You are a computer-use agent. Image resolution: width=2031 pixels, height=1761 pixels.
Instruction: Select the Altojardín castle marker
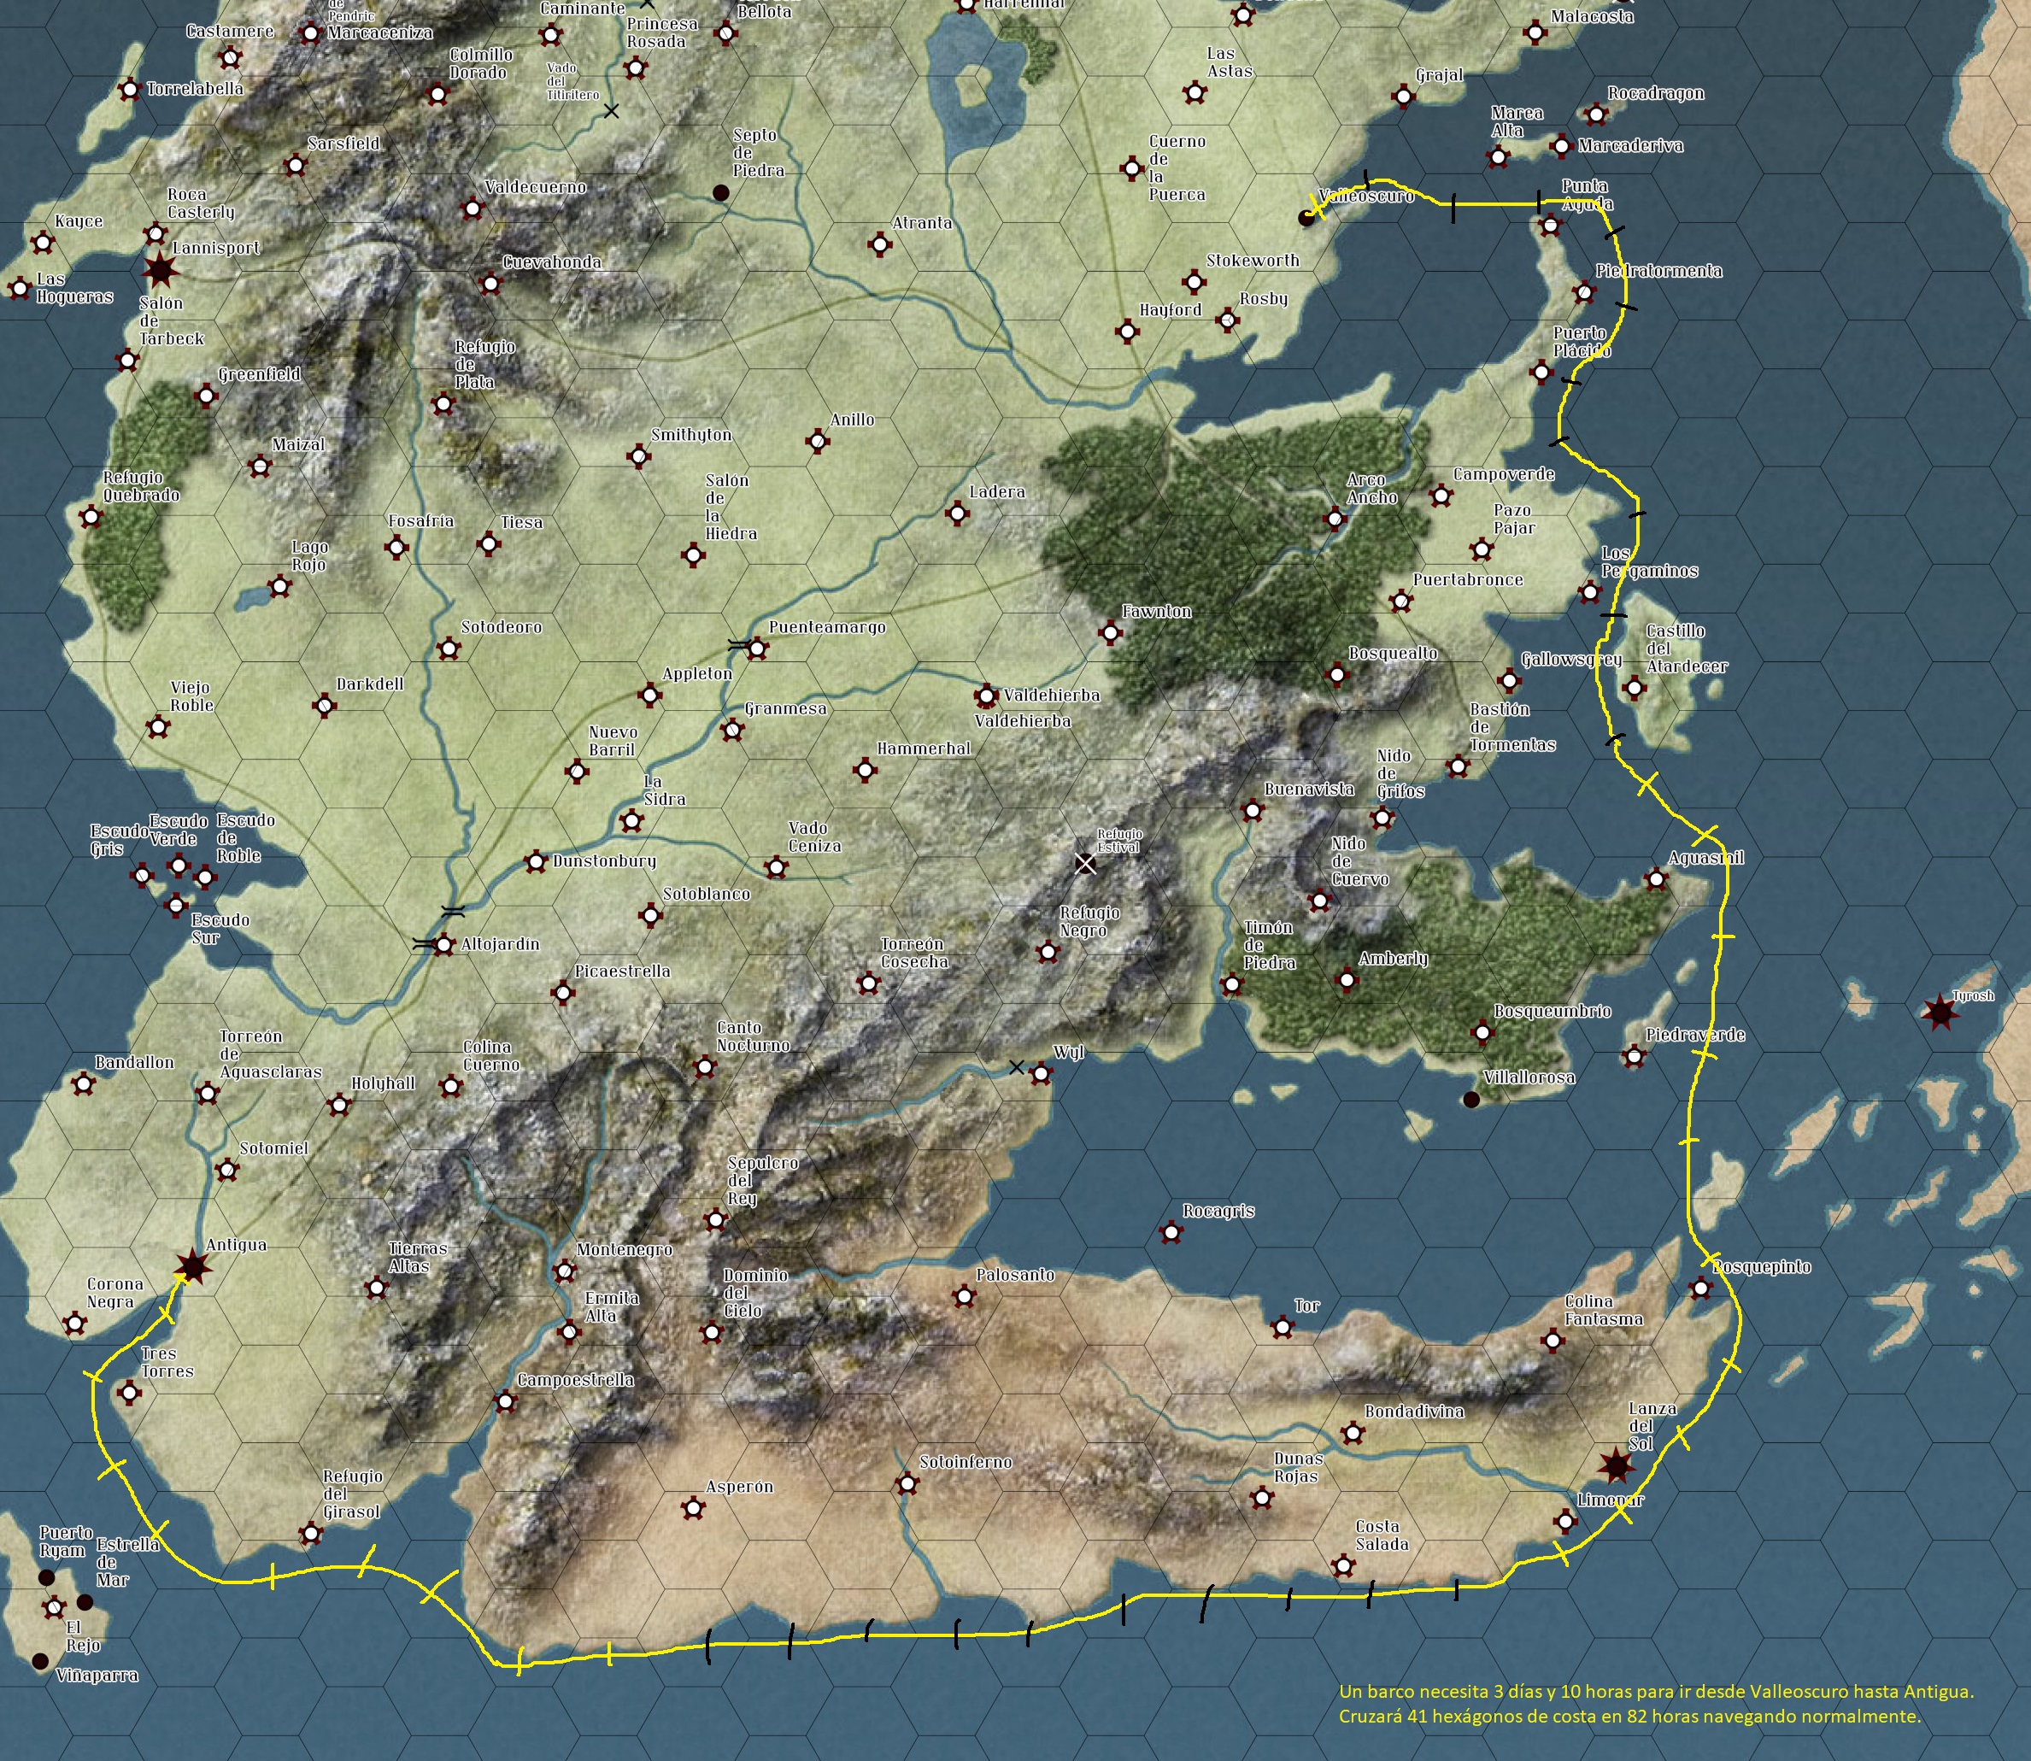444,945
